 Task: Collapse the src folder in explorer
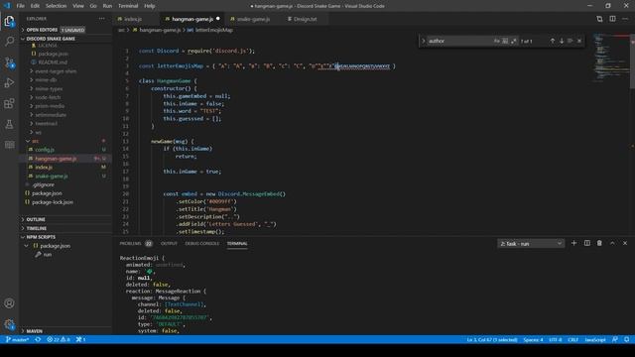[x=65, y=141]
